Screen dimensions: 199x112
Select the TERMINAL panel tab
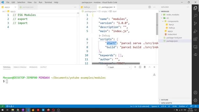7,67
